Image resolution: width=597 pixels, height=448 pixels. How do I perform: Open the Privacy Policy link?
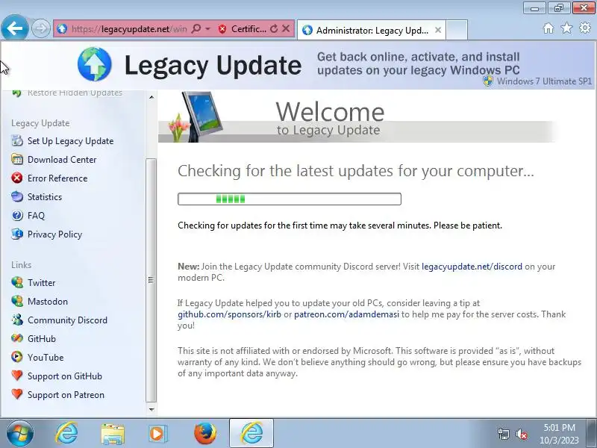click(54, 234)
